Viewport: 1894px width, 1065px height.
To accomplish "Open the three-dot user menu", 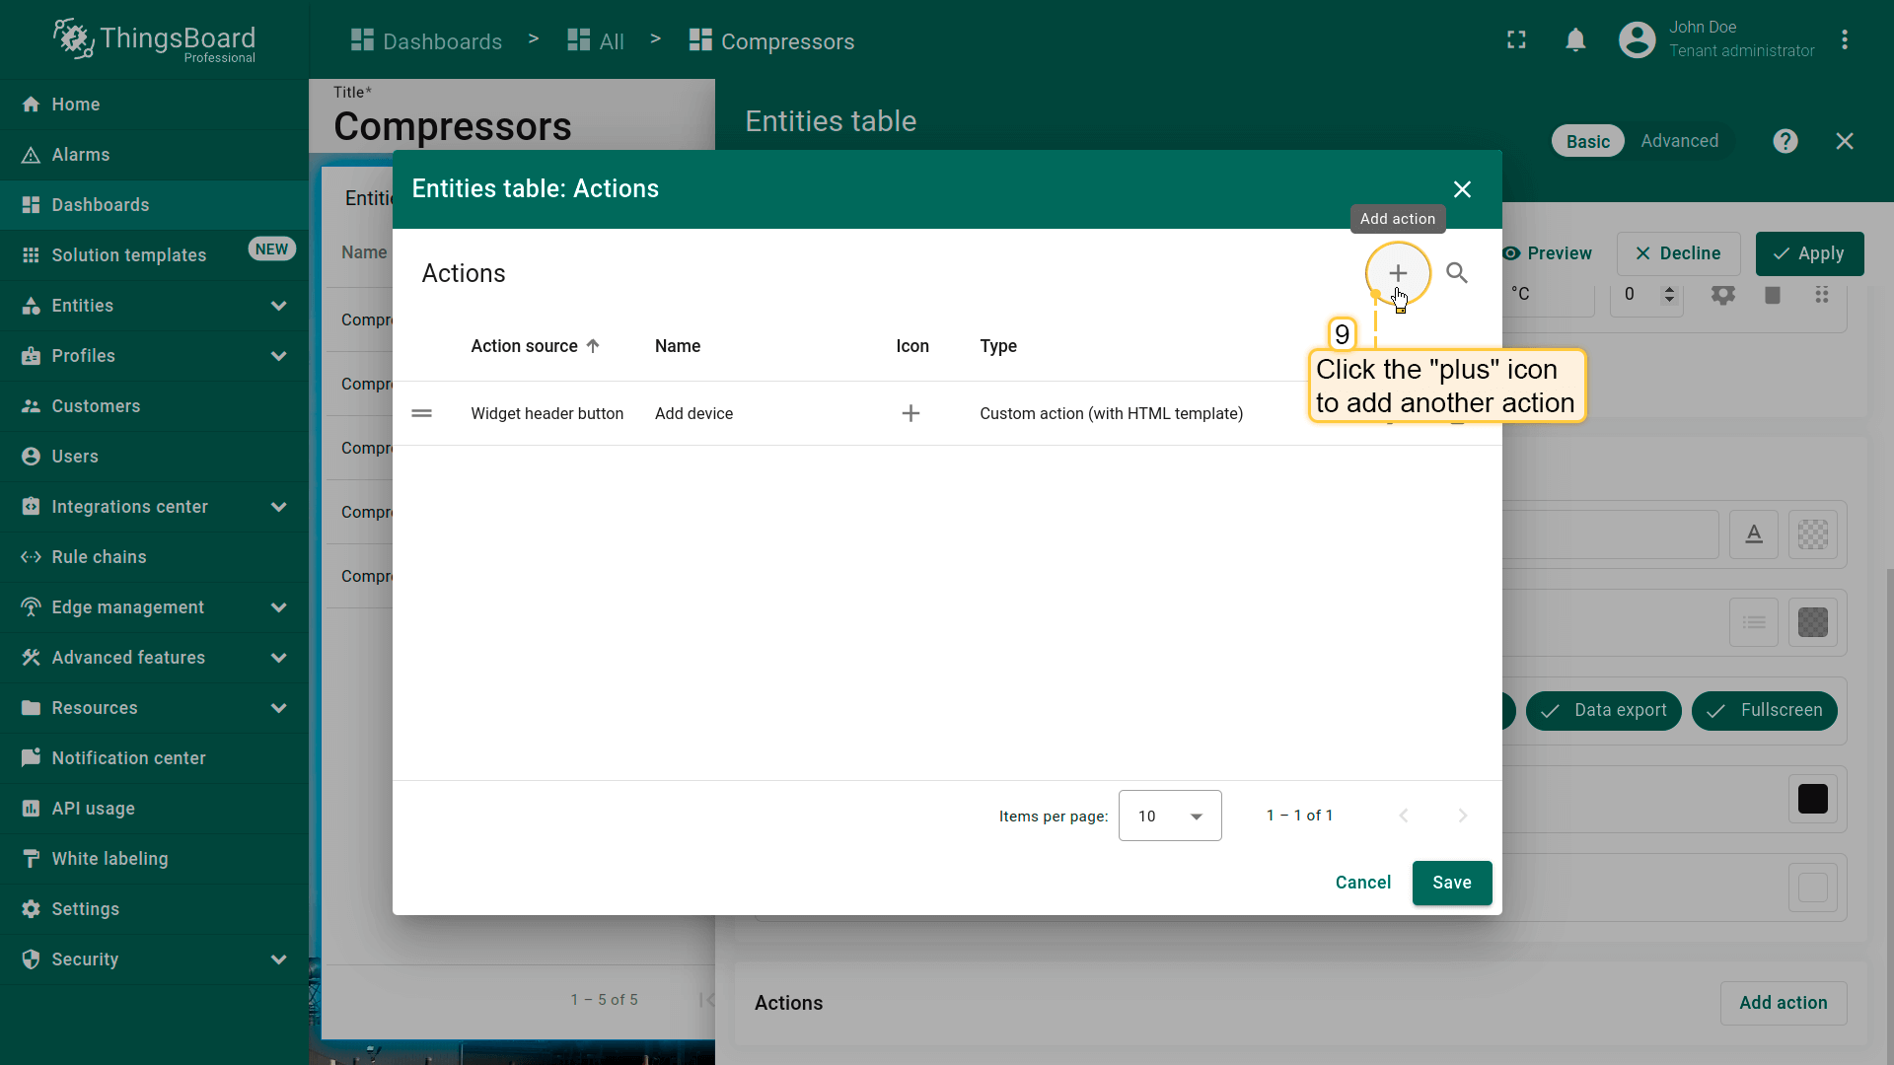I will [x=1844, y=40].
